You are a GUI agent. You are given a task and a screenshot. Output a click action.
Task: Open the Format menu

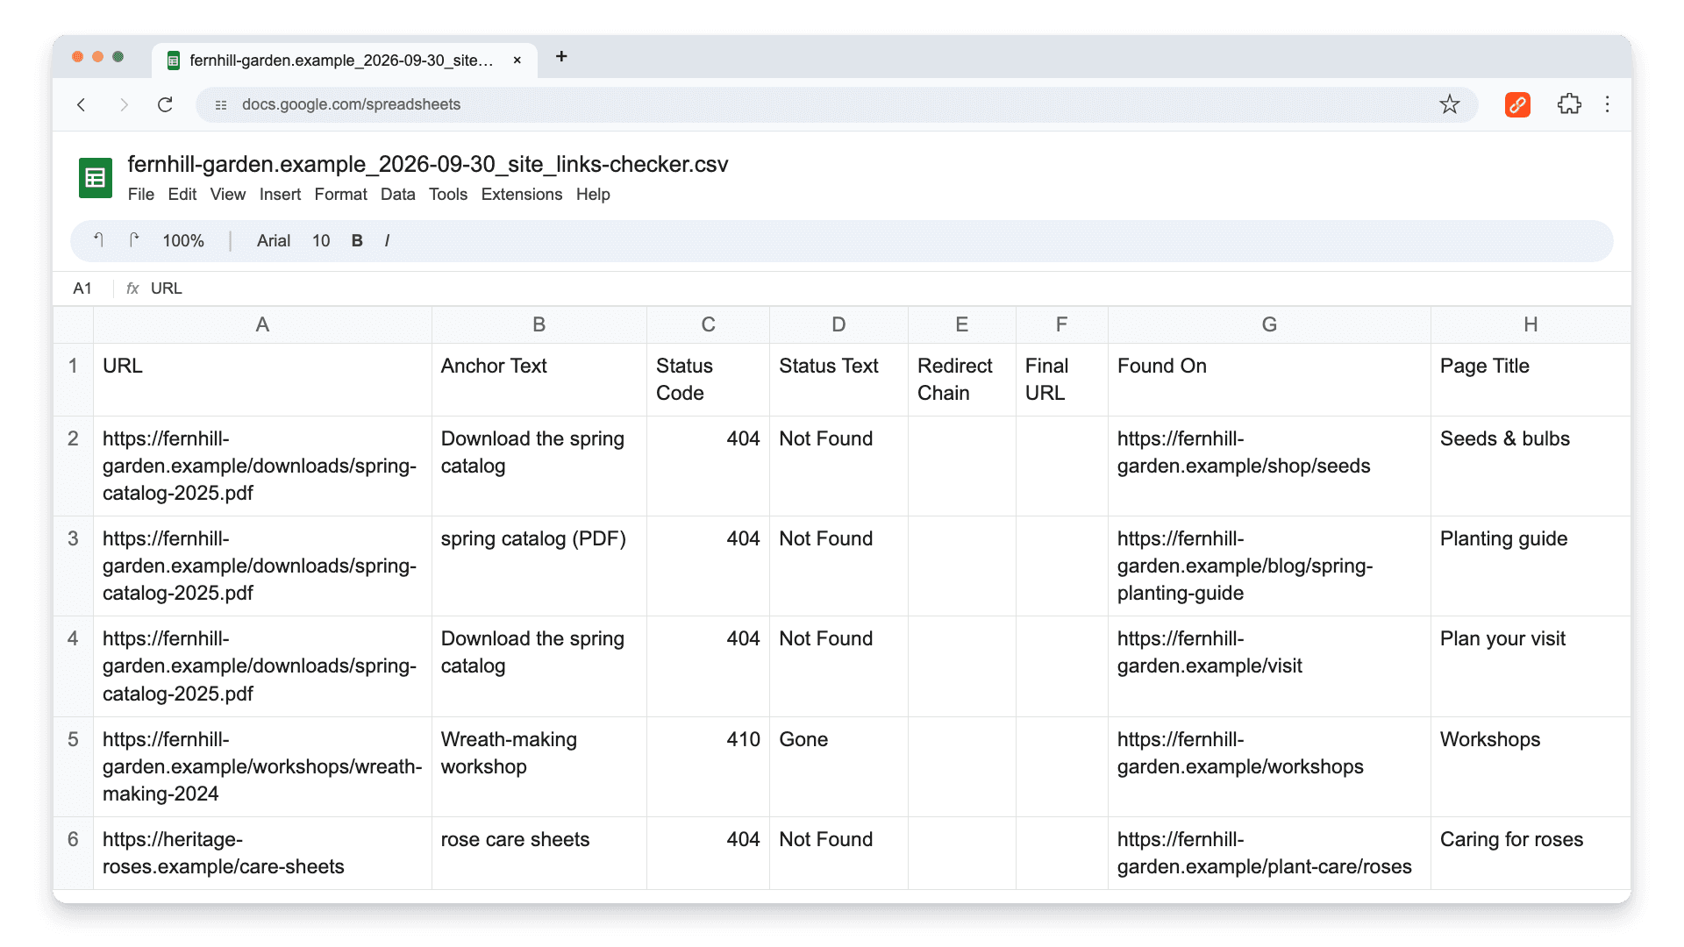(x=340, y=195)
